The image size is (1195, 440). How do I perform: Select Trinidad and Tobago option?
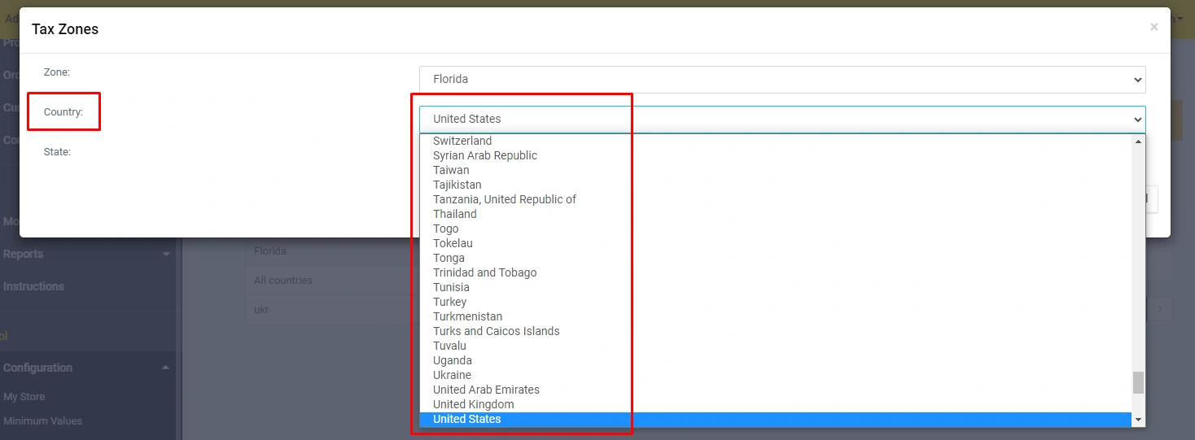coord(484,272)
